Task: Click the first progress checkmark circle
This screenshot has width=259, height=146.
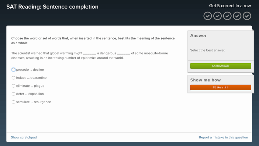Action: 208,16
